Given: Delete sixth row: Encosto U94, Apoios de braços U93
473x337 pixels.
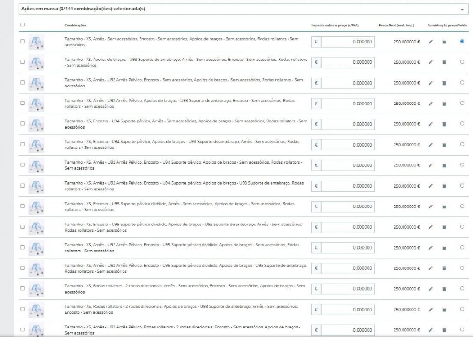Looking at the screenshot, I should [x=444, y=145].
